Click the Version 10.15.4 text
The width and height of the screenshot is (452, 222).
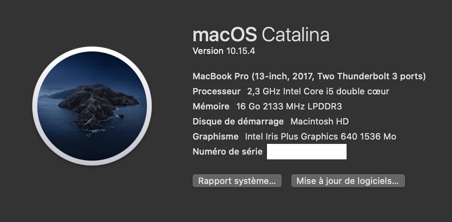pyautogui.click(x=224, y=51)
